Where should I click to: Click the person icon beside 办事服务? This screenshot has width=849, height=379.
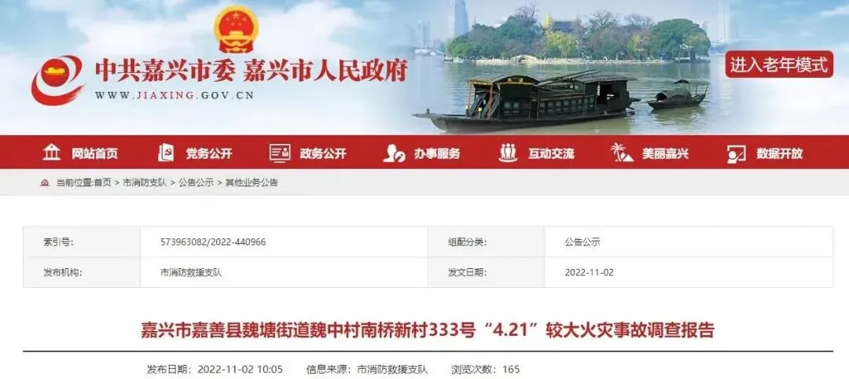click(394, 154)
